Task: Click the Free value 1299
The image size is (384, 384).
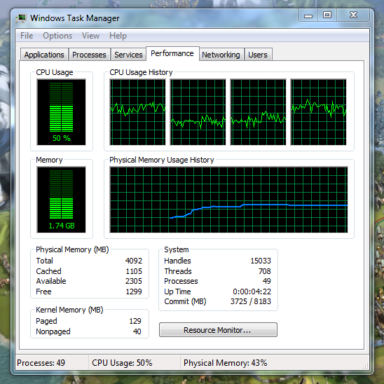Action: point(134,292)
